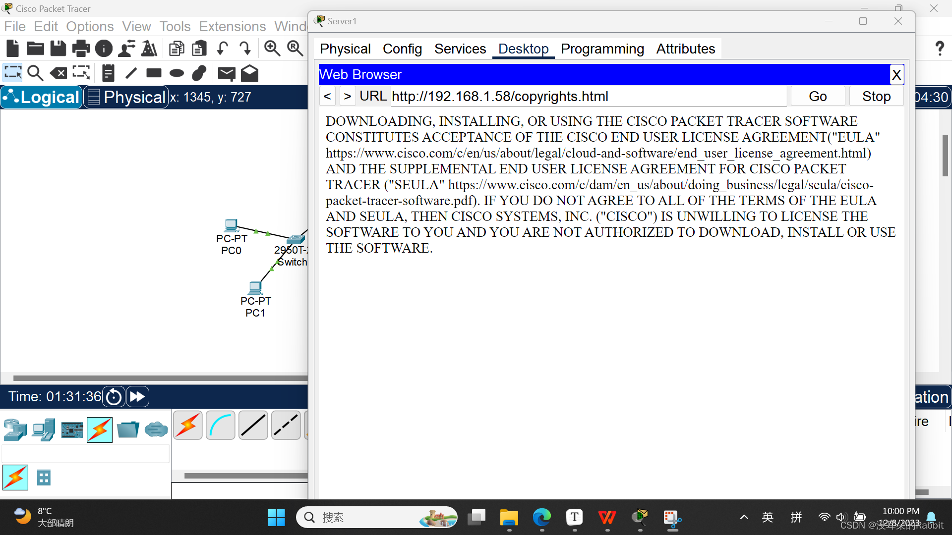The image size is (952, 535).
Task: Select the Draw ellipse tool
Action: (177, 73)
